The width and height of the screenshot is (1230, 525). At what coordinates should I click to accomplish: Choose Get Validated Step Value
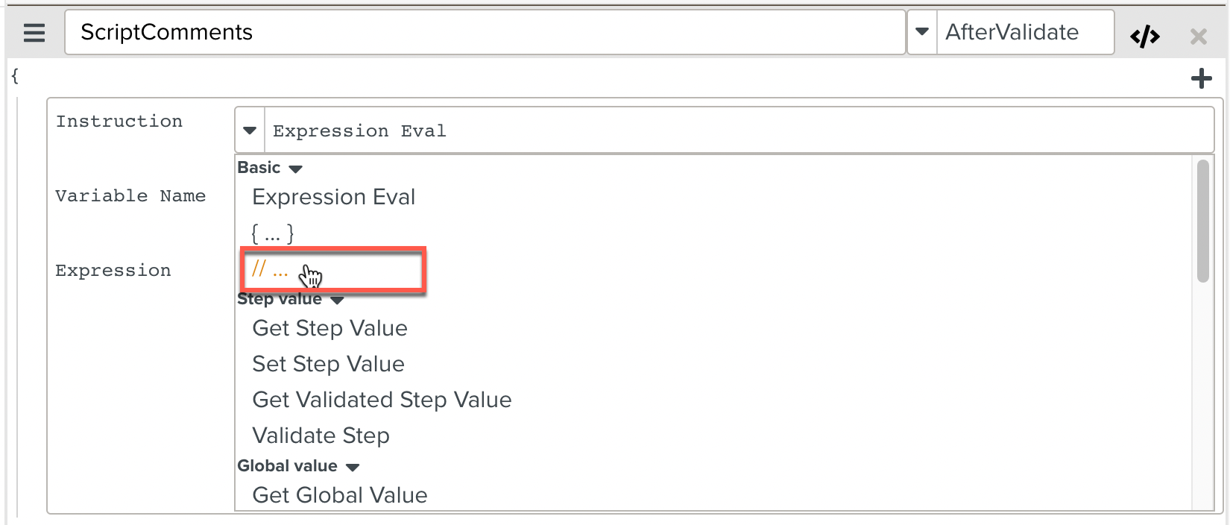tap(382, 400)
